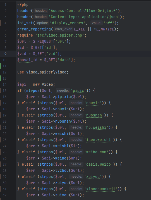
Task: Click the 'needle:' hint before 'pipix'
Action: [63, 91]
